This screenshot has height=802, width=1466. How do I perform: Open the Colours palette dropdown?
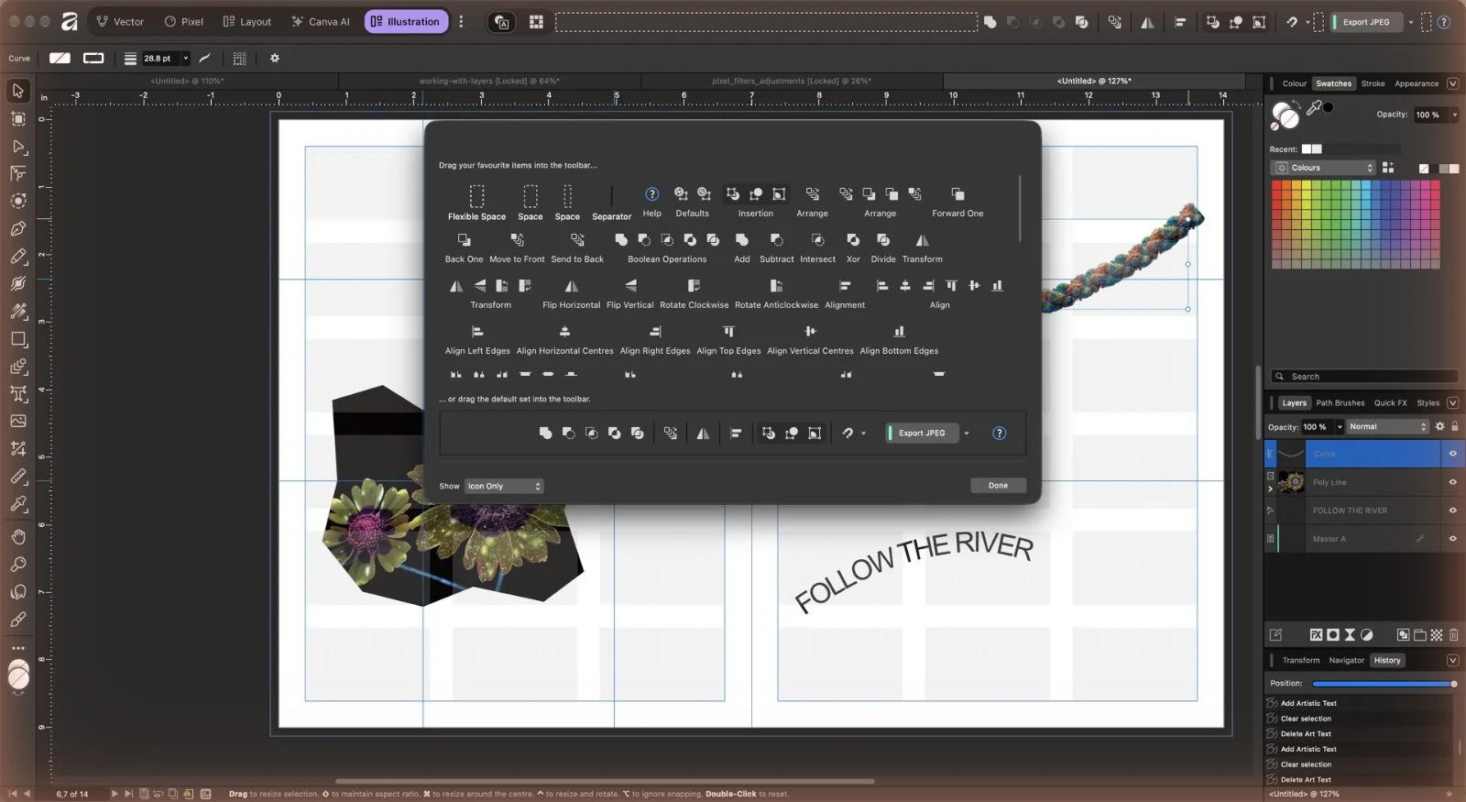click(x=1323, y=168)
